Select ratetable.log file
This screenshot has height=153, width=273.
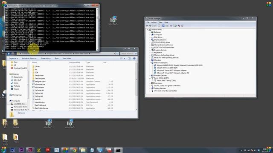click(40, 102)
